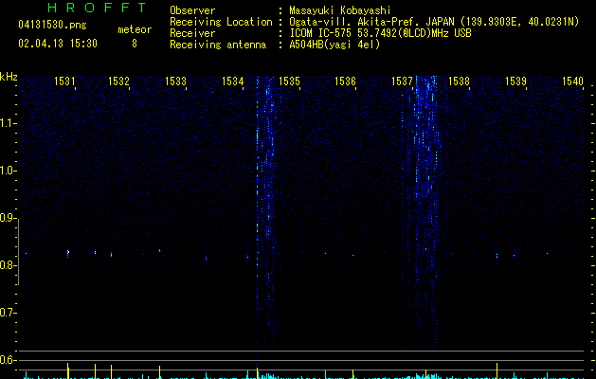Click the 1540 time marker
Screen dimensions: 596x379
click(x=572, y=81)
